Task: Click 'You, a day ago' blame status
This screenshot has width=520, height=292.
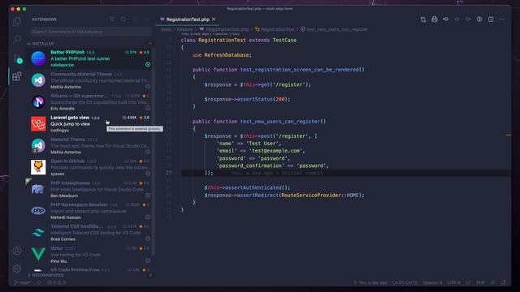Action: pos(370,282)
